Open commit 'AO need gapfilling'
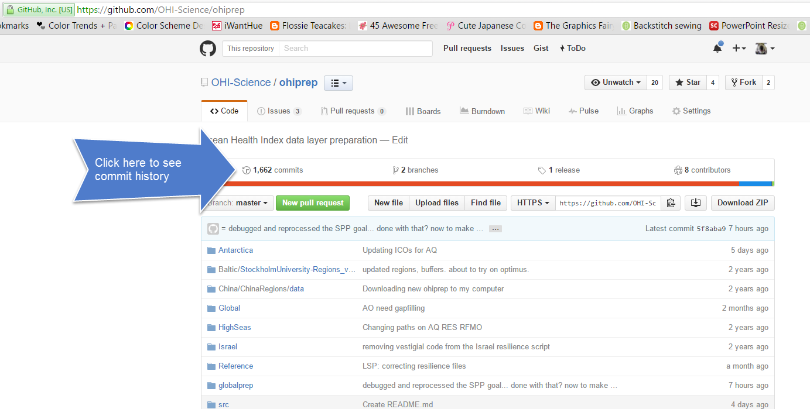810x409 pixels. (x=394, y=308)
